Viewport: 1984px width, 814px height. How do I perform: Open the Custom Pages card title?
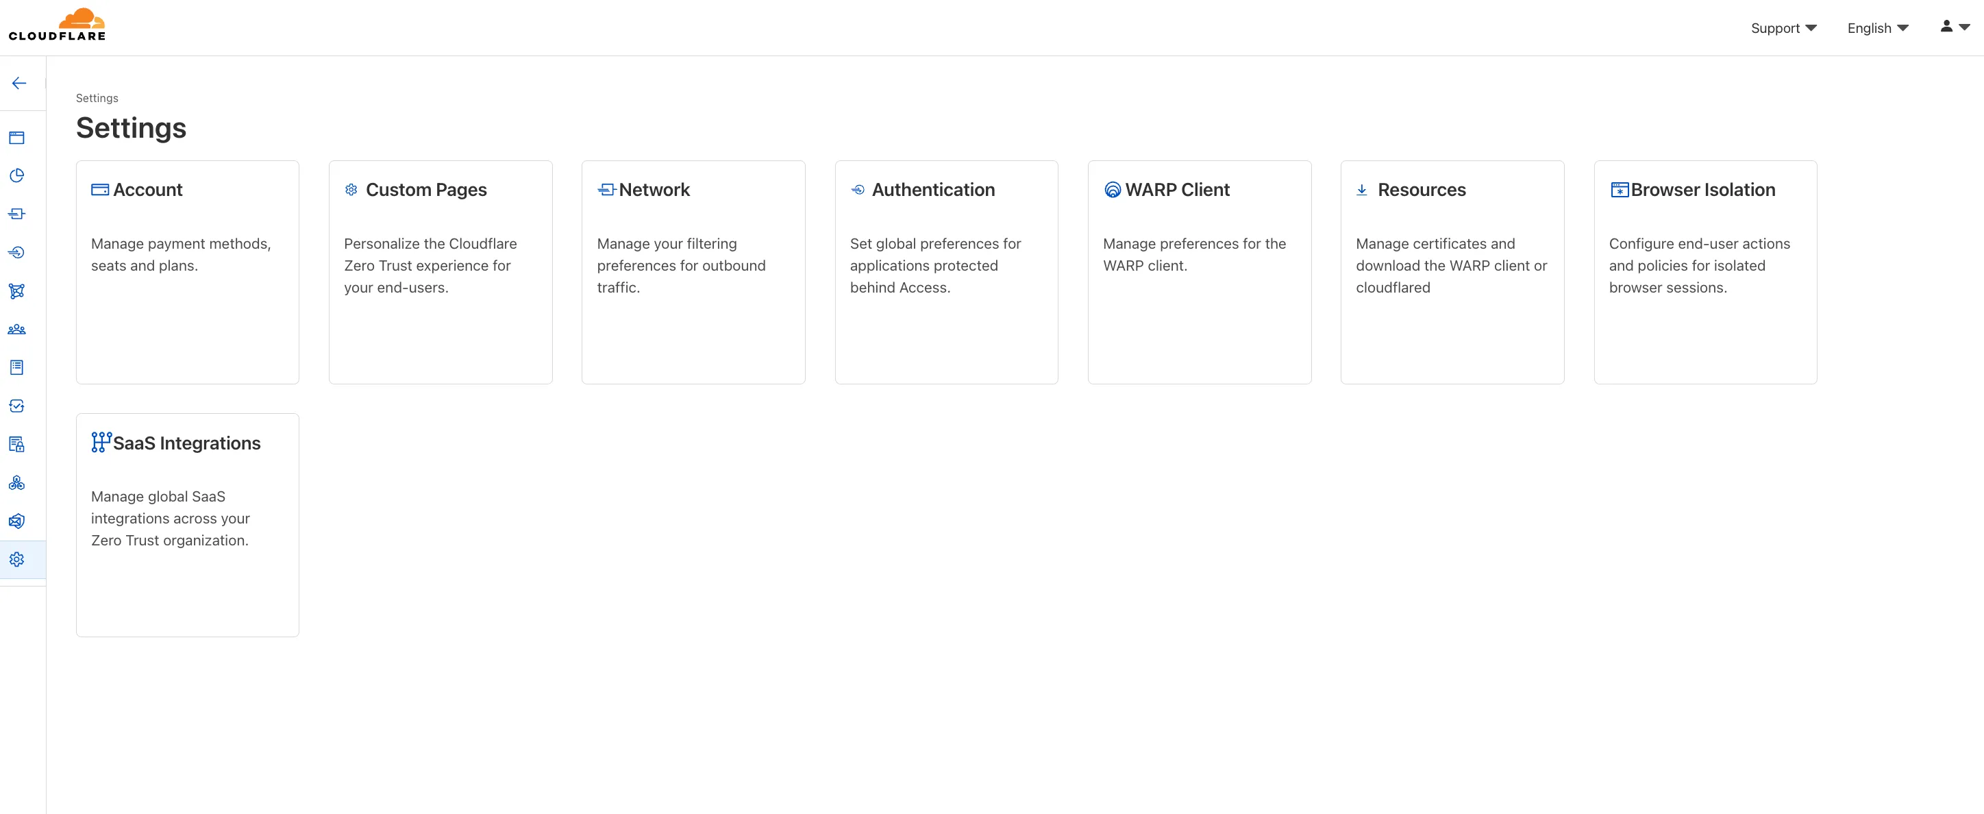coord(427,189)
